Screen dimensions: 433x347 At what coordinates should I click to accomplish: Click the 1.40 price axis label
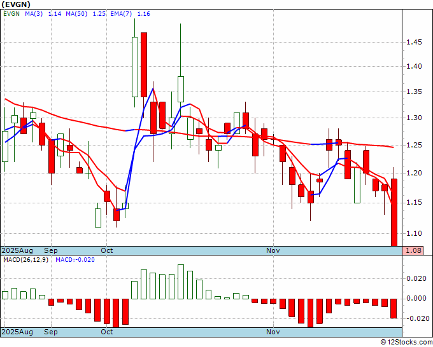[x=414, y=66]
